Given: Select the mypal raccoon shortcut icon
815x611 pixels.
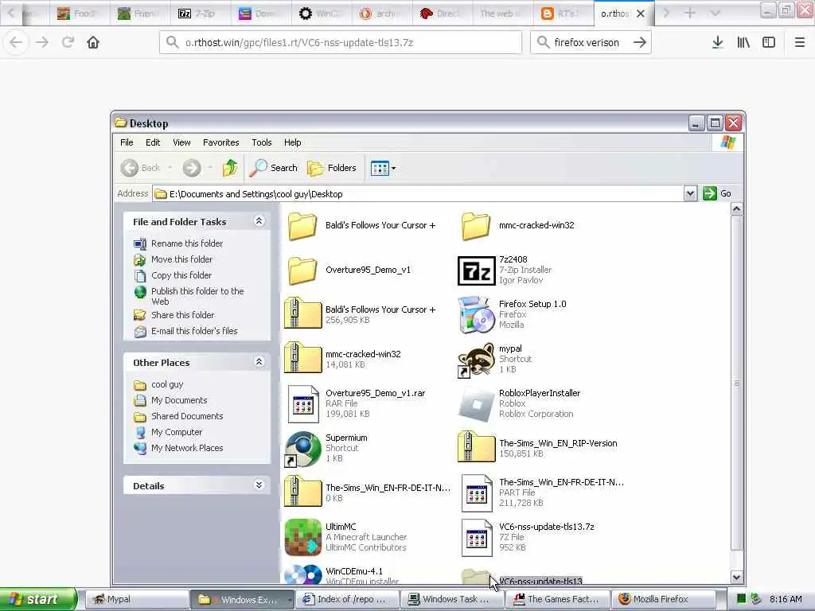Looking at the screenshot, I should 476,360.
